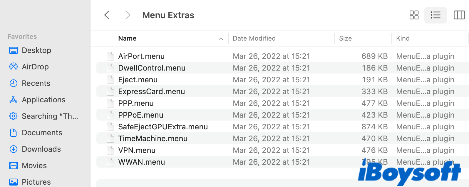
Task: Select the VPN.menu file icon
Action: pyautogui.click(x=110, y=150)
